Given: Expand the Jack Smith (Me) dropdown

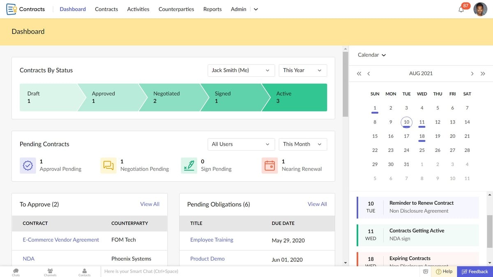Looking at the screenshot, I should click(x=241, y=70).
